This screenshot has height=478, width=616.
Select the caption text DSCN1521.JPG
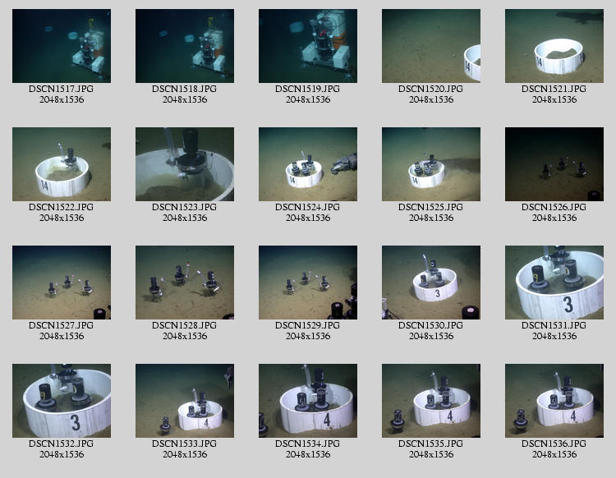point(554,90)
